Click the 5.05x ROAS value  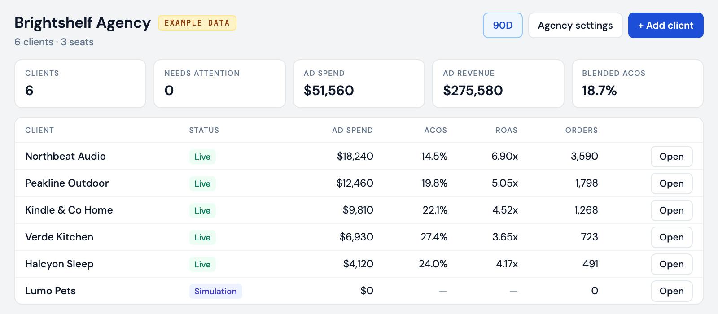tap(504, 183)
